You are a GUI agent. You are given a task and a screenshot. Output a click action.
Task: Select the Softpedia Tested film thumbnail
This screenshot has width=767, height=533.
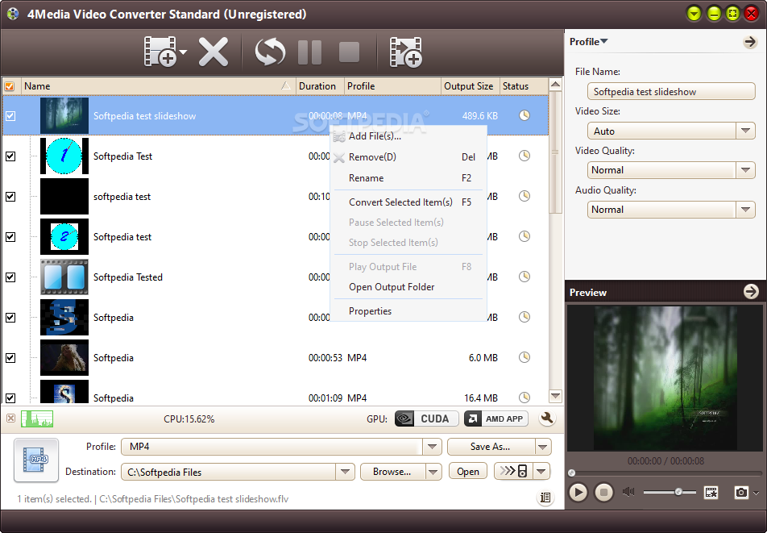click(64, 277)
